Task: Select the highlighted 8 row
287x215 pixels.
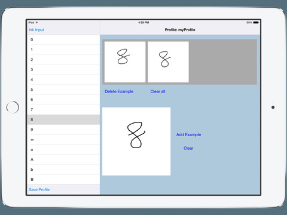Action: [x=63, y=119]
